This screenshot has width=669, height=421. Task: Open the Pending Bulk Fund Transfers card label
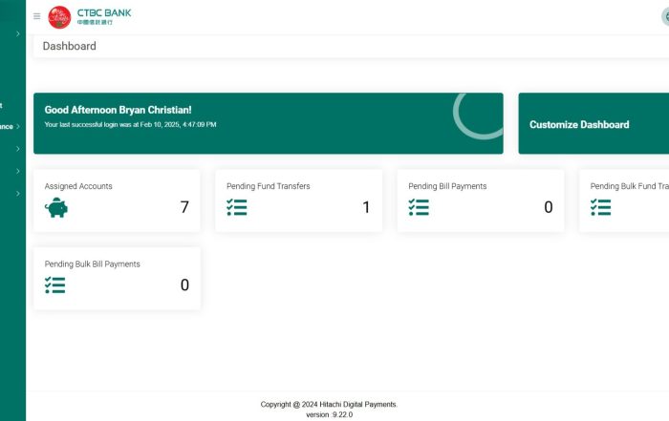coord(629,186)
